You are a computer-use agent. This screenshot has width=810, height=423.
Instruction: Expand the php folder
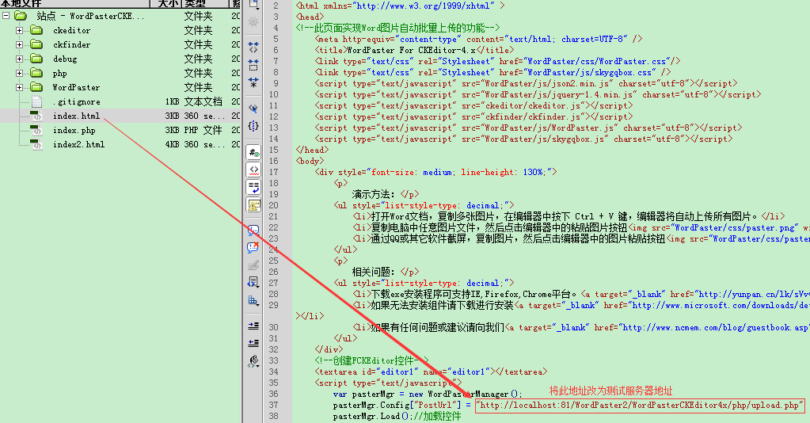click(20, 73)
